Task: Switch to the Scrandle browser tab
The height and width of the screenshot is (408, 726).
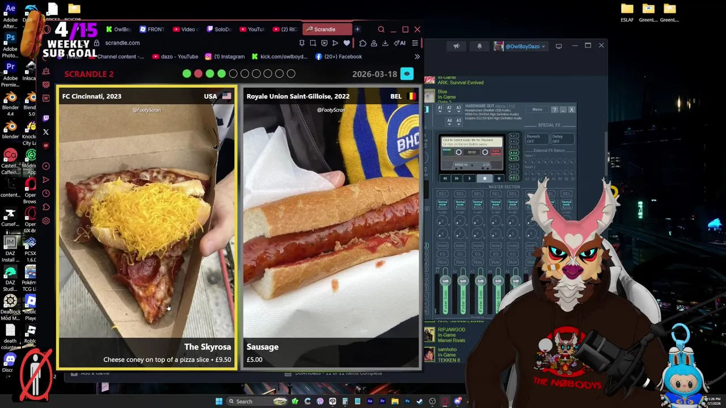Action: pyautogui.click(x=327, y=29)
